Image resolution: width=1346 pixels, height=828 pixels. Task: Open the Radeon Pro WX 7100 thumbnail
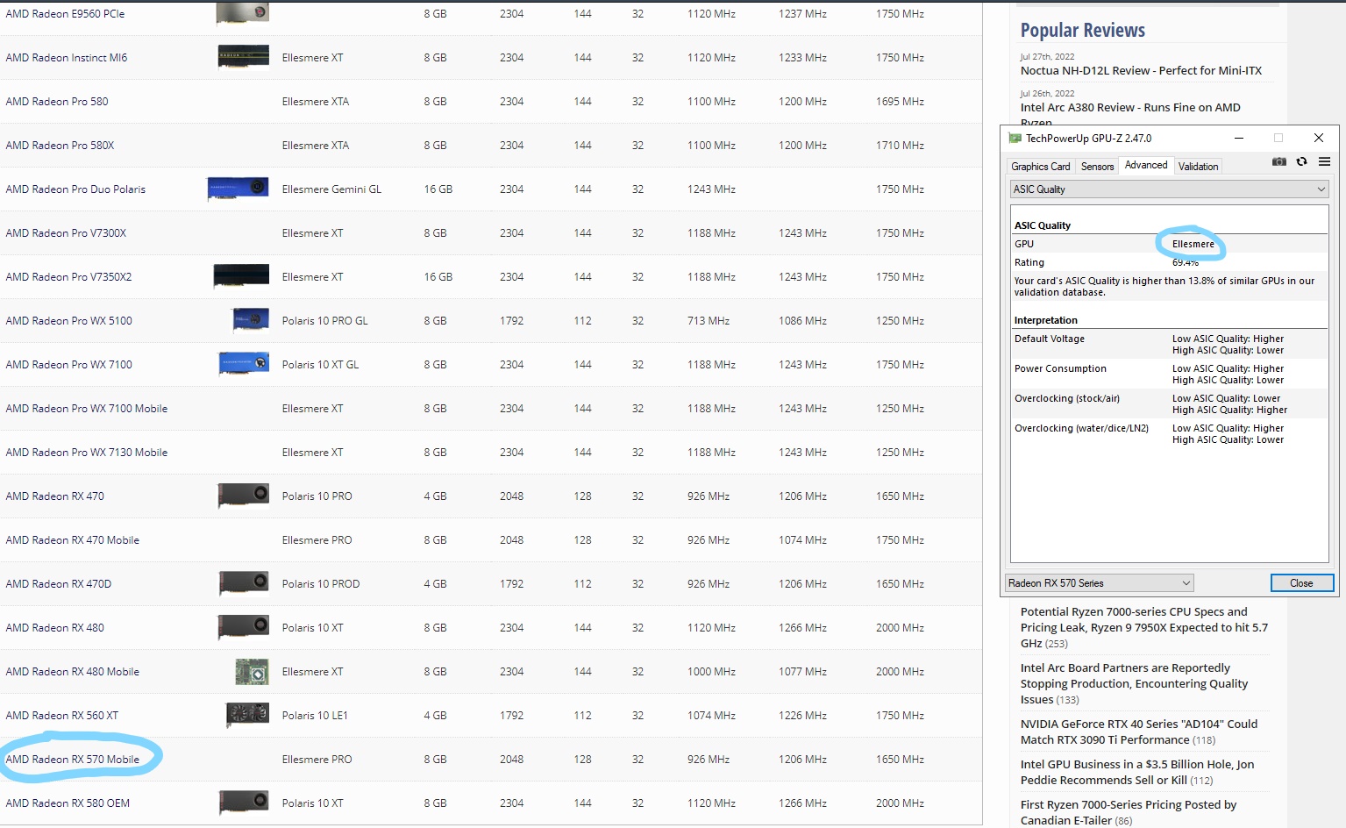243,364
